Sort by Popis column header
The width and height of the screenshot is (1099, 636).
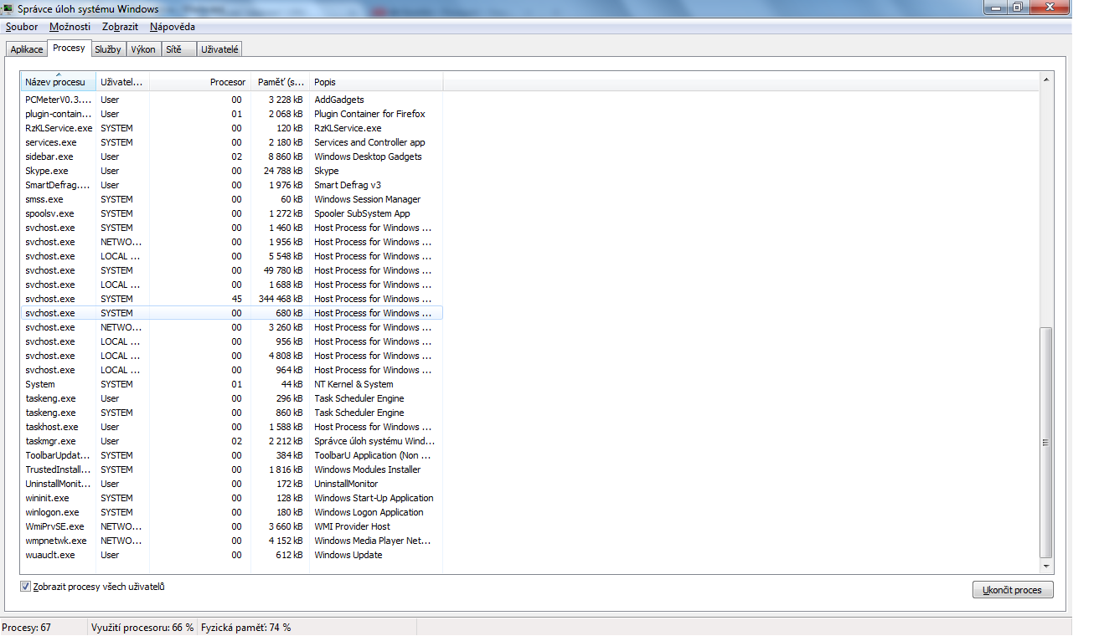point(376,82)
